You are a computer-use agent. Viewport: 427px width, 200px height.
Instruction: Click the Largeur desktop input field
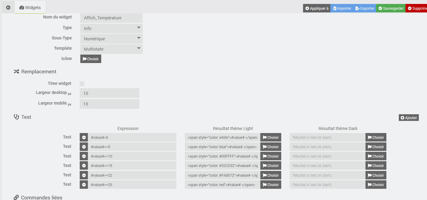click(109, 93)
